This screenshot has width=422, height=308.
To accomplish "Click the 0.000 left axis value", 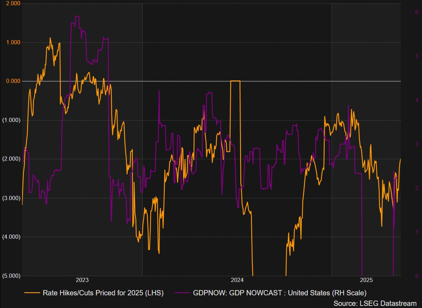I will pos(13,81).
